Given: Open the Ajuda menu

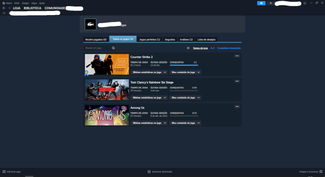Looking at the screenshot, I should [x=42, y=3].
